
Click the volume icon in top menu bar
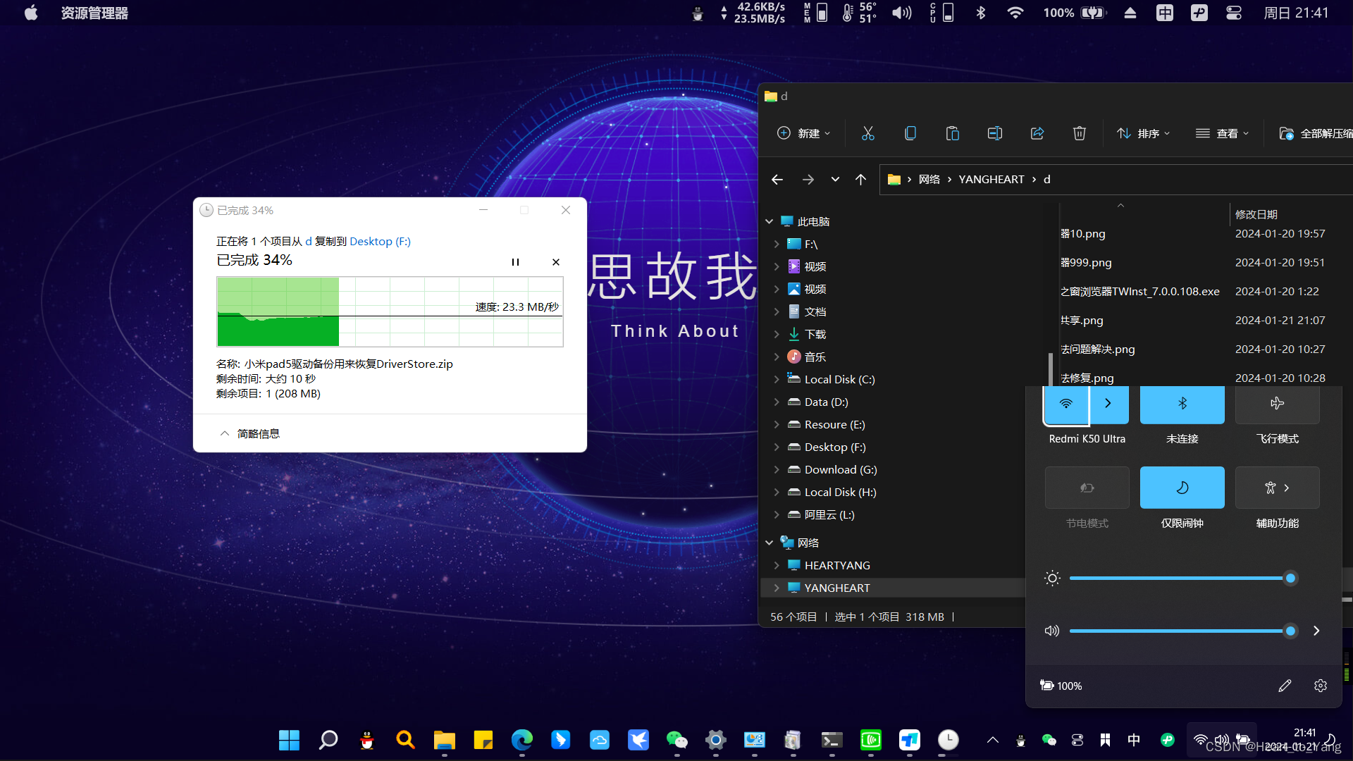coord(901,13)
